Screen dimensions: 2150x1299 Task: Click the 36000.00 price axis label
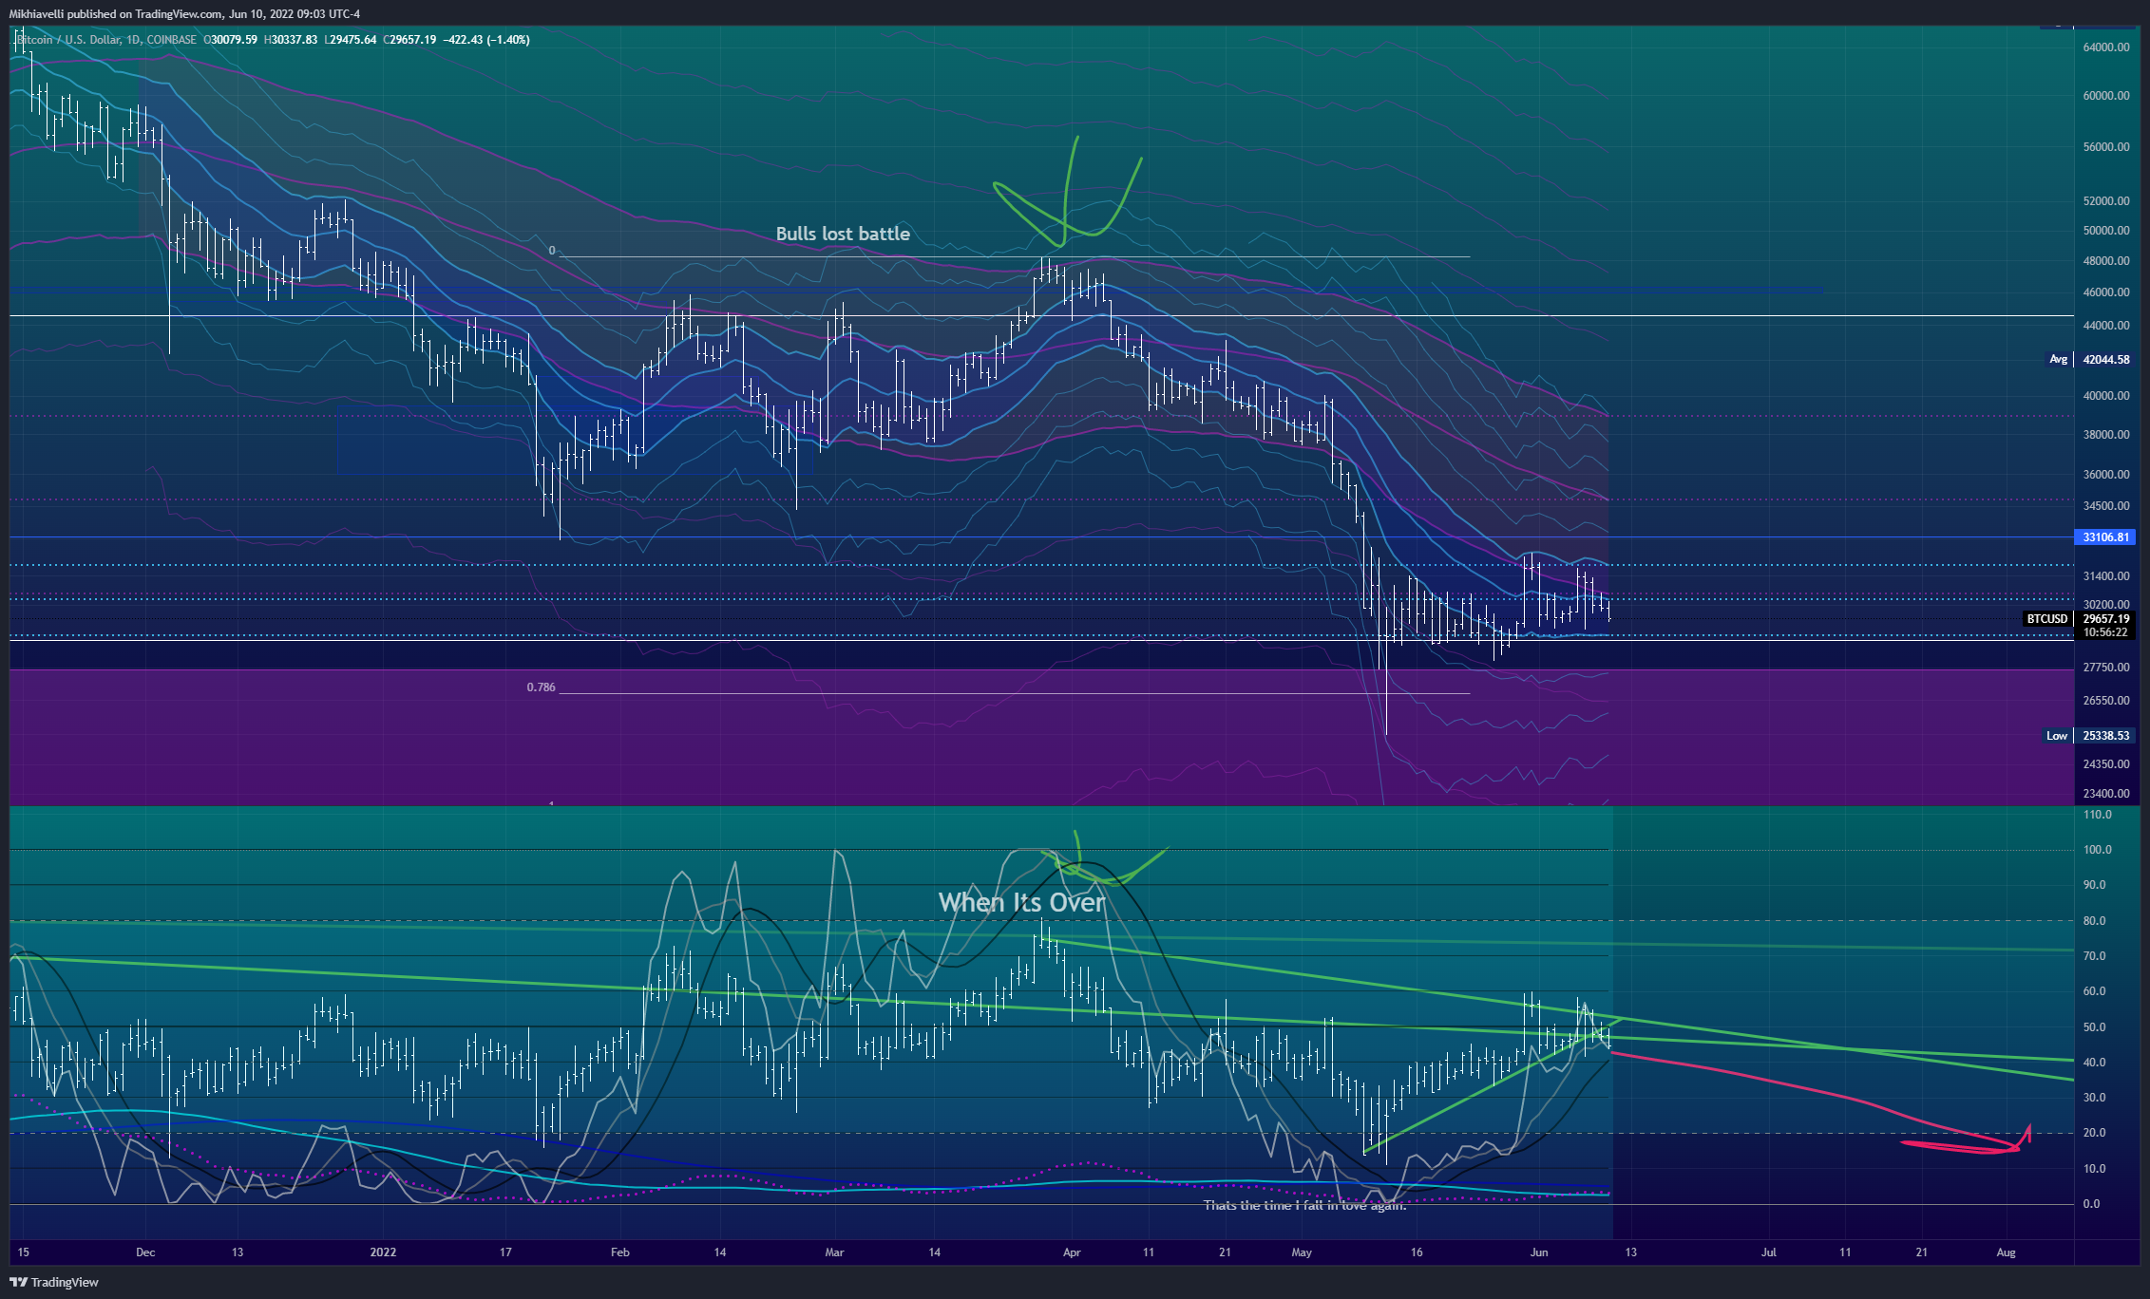tap(2105, 475)
